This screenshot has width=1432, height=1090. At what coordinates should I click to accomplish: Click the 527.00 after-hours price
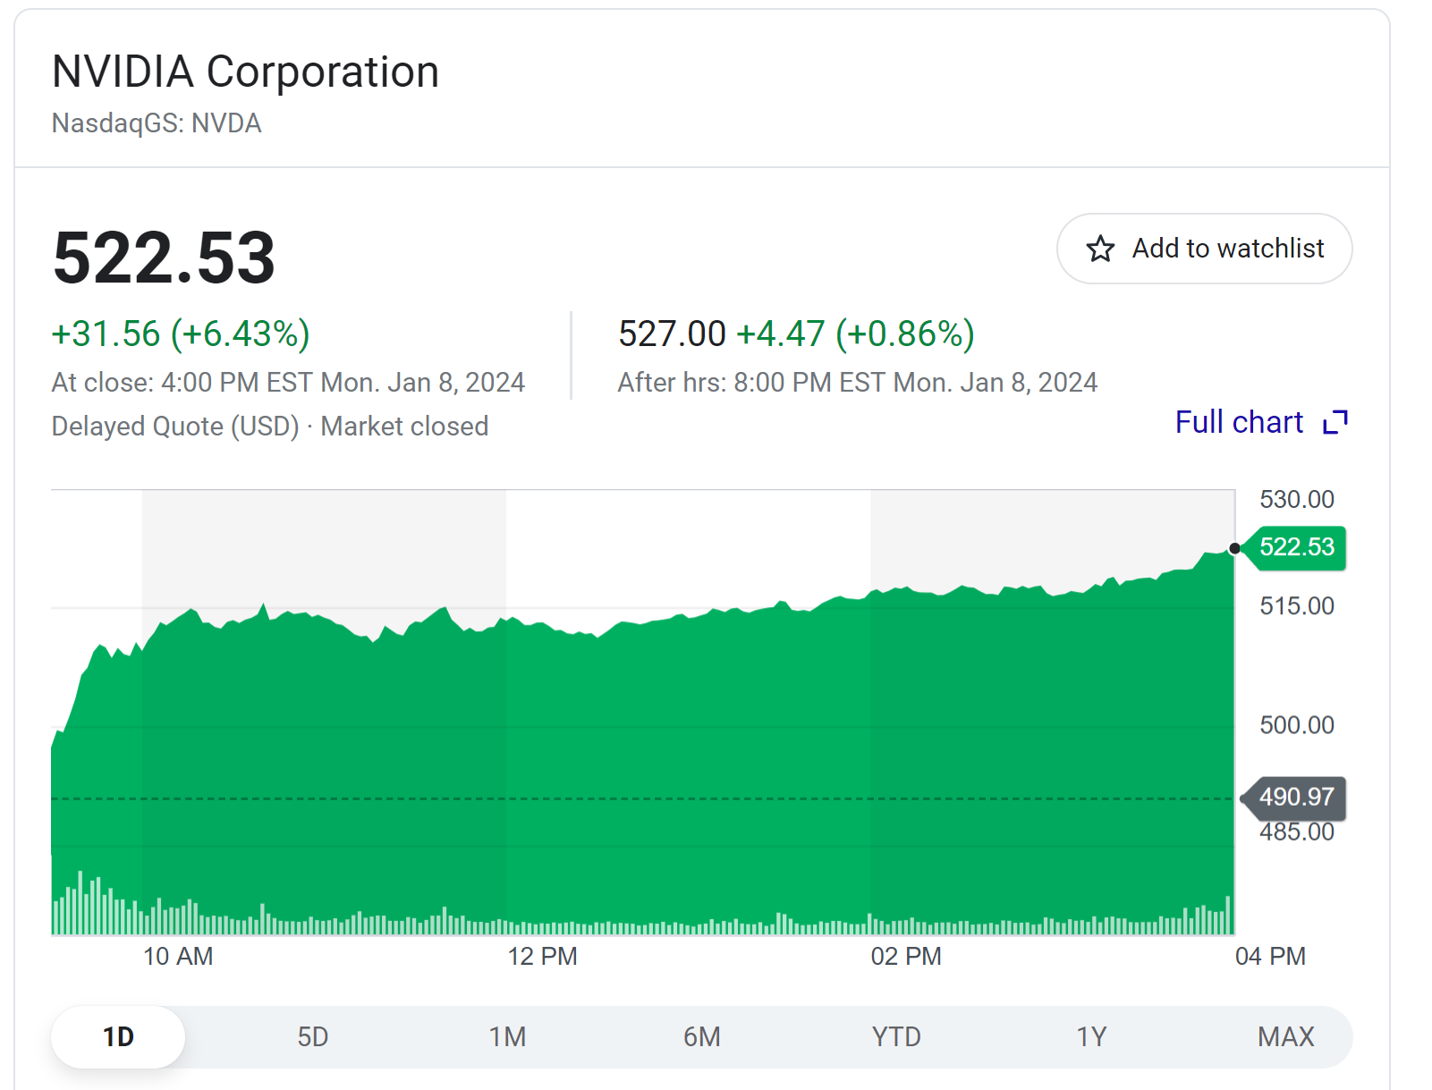672,334
